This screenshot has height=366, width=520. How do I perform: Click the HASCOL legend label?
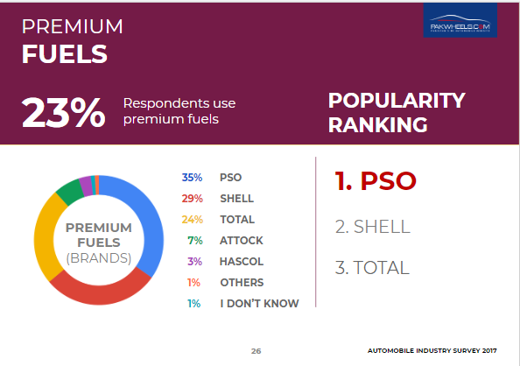[242, 262]
